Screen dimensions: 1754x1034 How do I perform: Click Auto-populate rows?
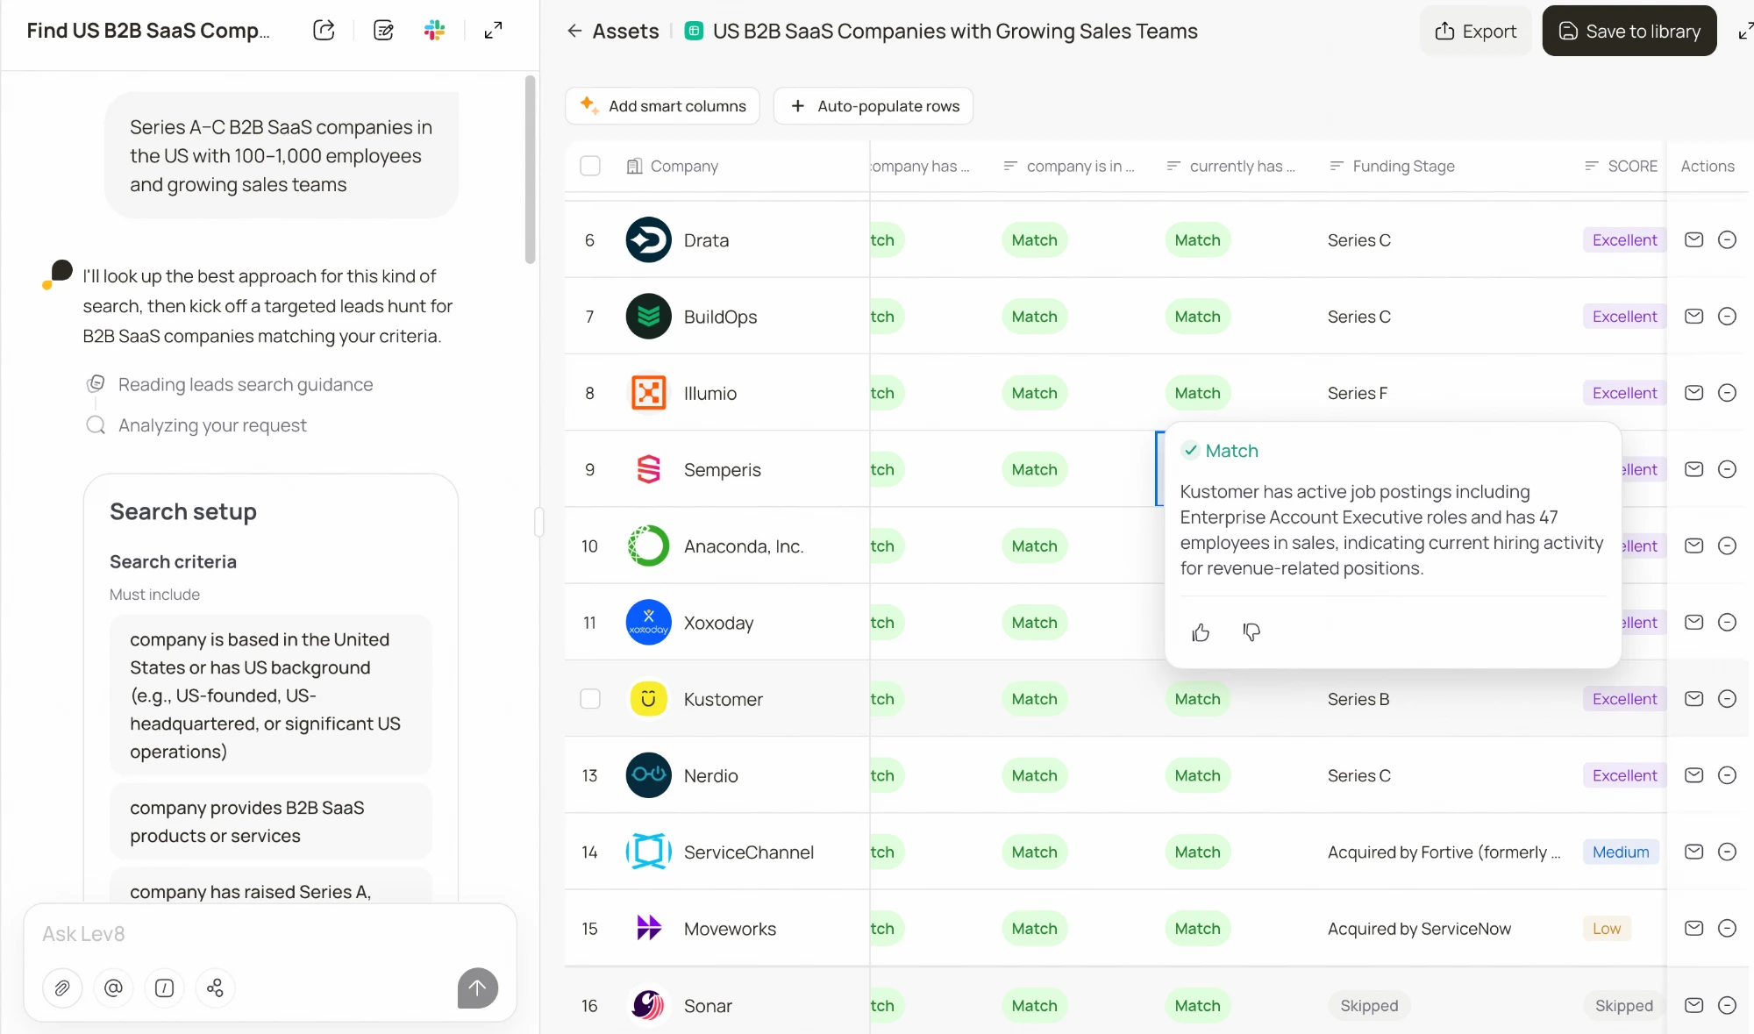[x=873, y=106]
